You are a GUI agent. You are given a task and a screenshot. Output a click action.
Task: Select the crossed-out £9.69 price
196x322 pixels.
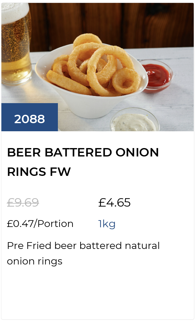pos(23,203)
